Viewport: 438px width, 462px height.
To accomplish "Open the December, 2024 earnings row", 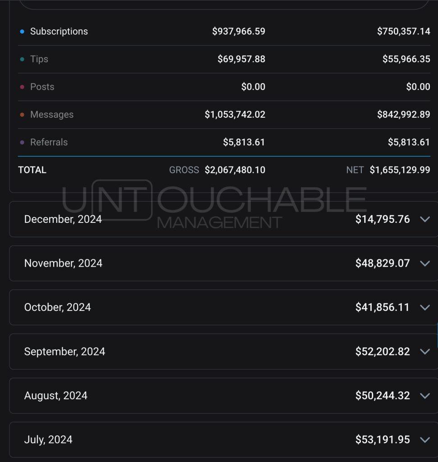I will coord(224,219).
